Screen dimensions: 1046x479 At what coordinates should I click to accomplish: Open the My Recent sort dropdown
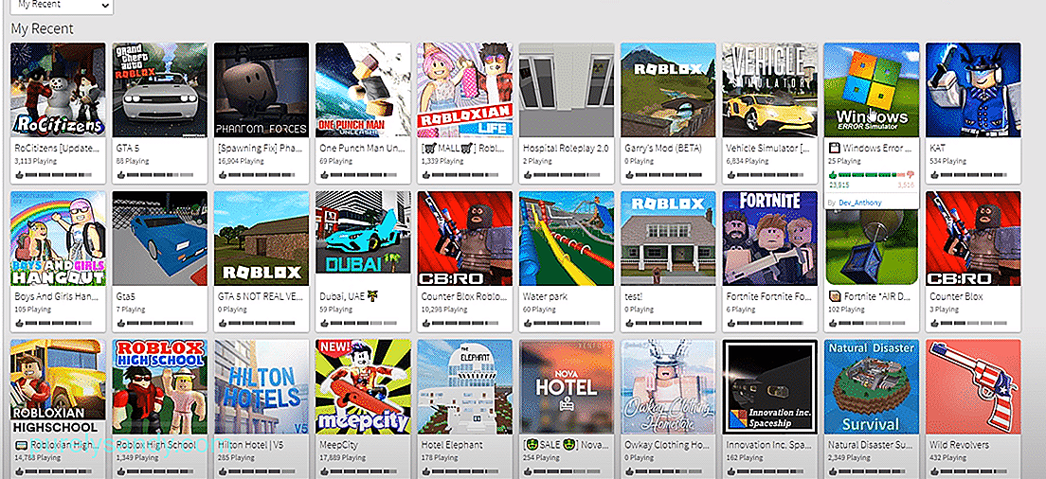(62, 7)
